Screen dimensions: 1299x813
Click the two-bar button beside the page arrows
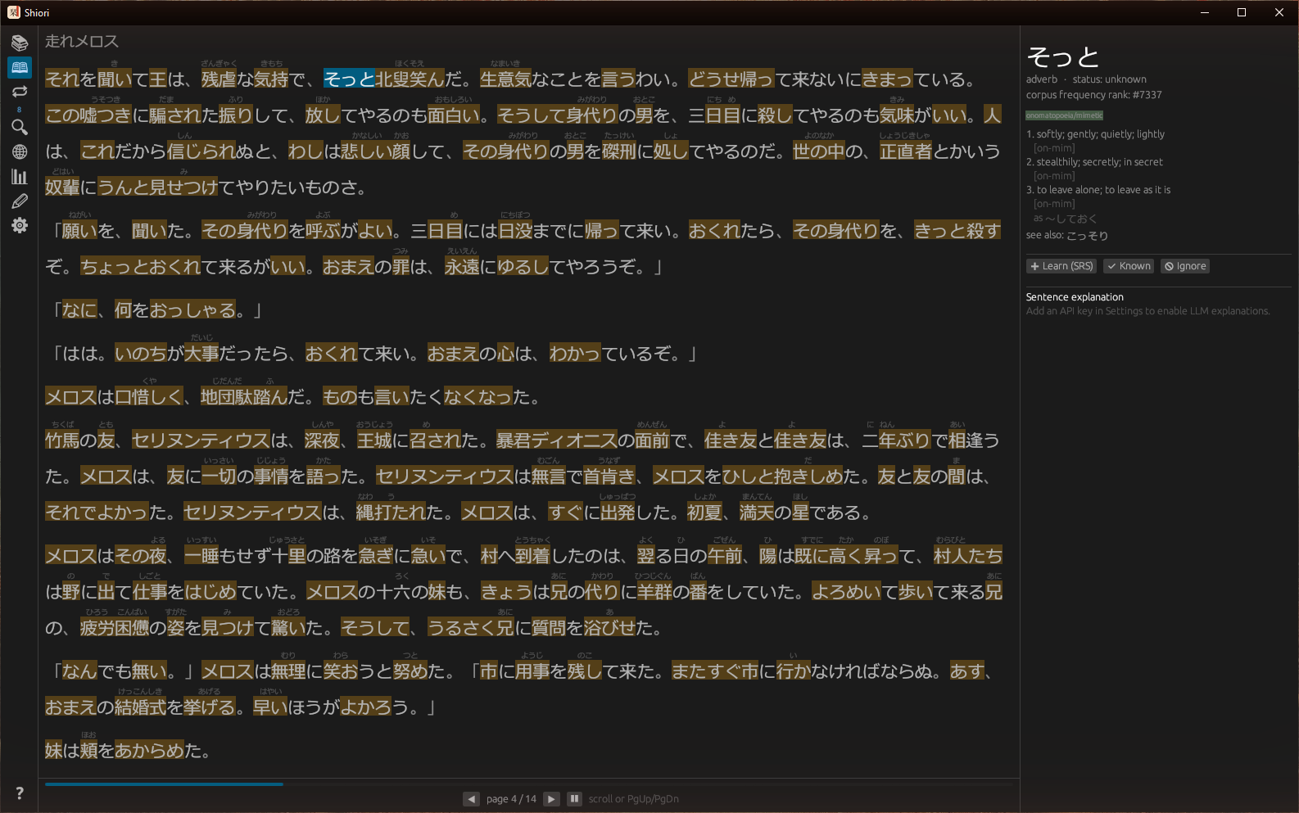coord(574,799)
